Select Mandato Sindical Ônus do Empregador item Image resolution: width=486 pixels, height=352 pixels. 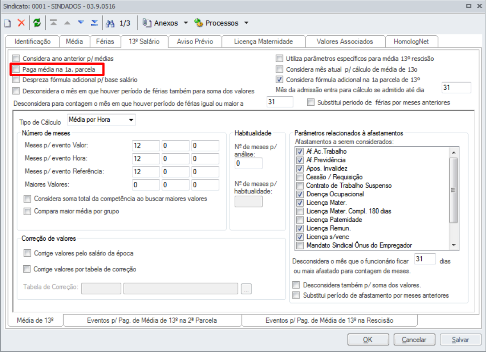click(x=359, y=245)
